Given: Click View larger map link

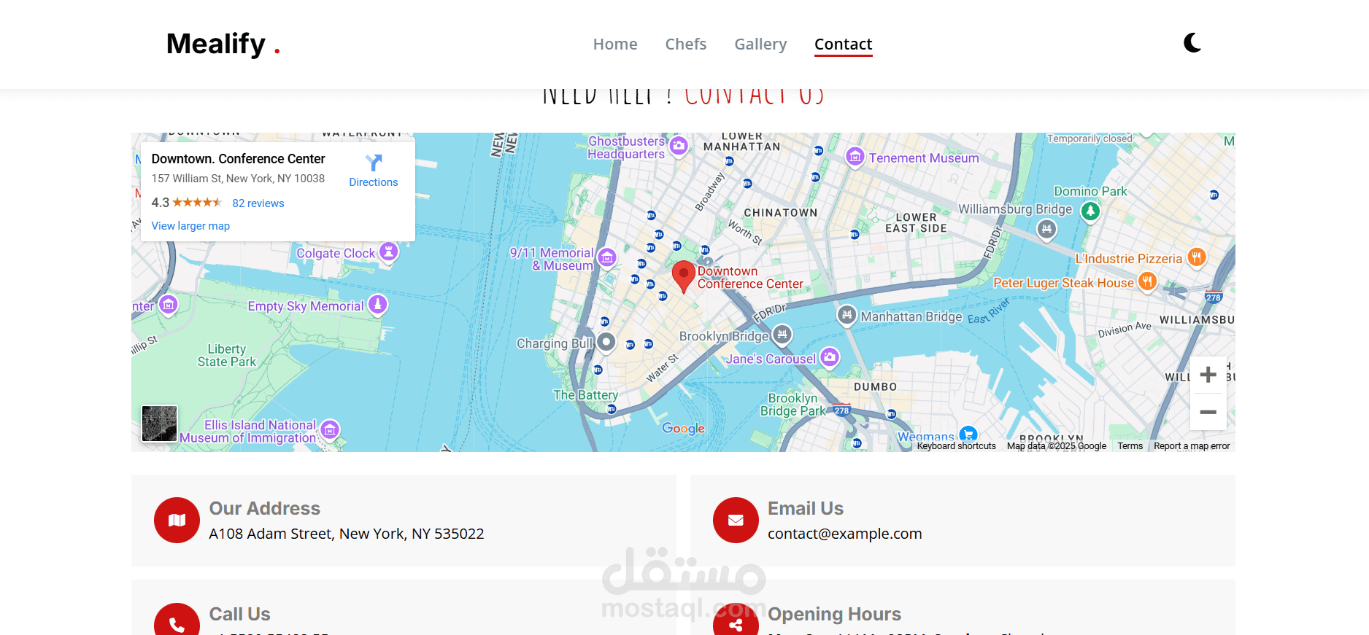Looking at the screenshot, I should (x=190, y=226).
